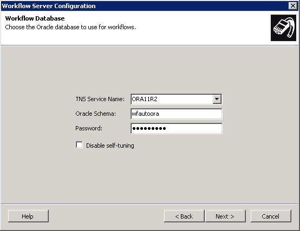This screenshot has height=231, width=300.
Task: Click the Choose the Oracle database description text
Action: pos(70,27)
